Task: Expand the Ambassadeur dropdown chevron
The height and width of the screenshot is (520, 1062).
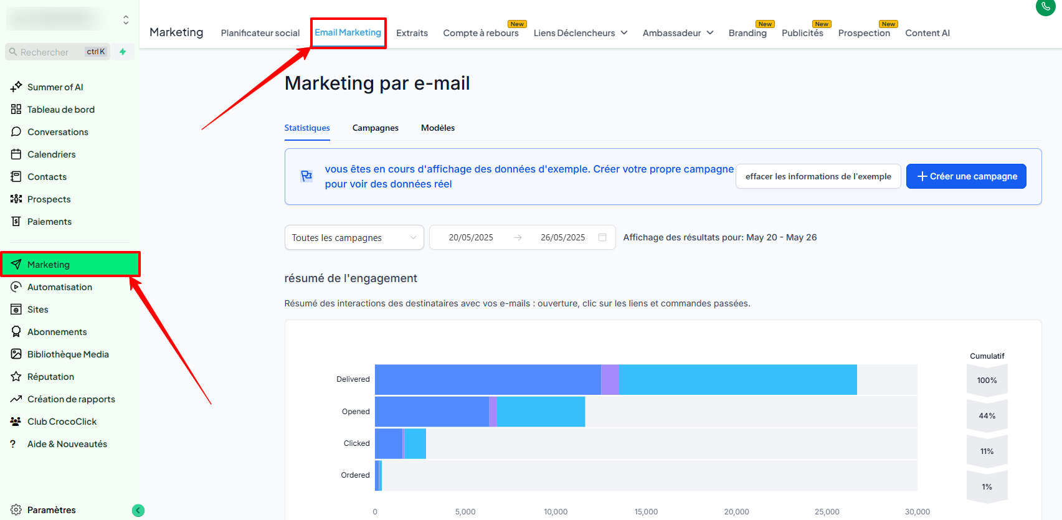Action: click(710, 33)
